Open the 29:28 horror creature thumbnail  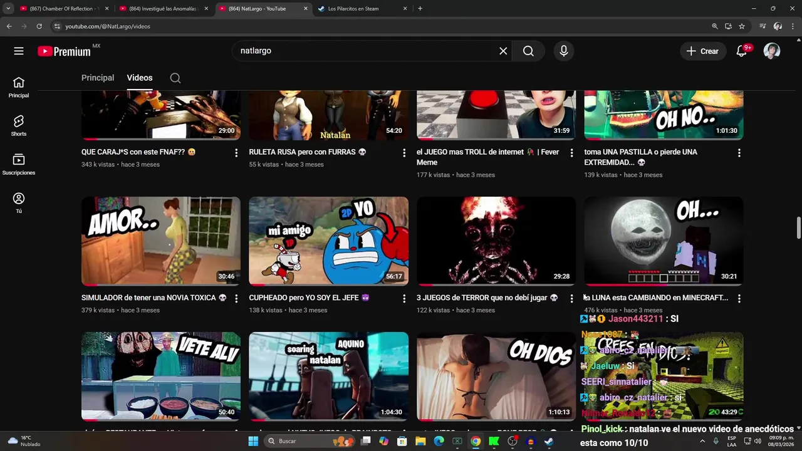496,241
